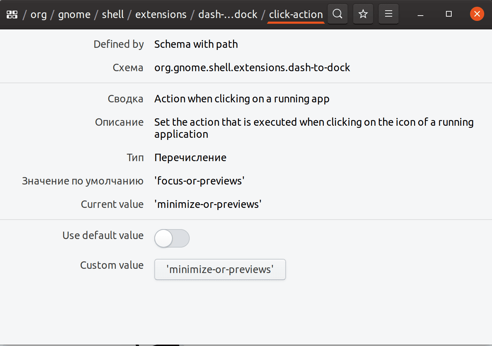Go to 'extensions' path segment
This screenshot has height=346, width=492.
click(x=161, y=15)
